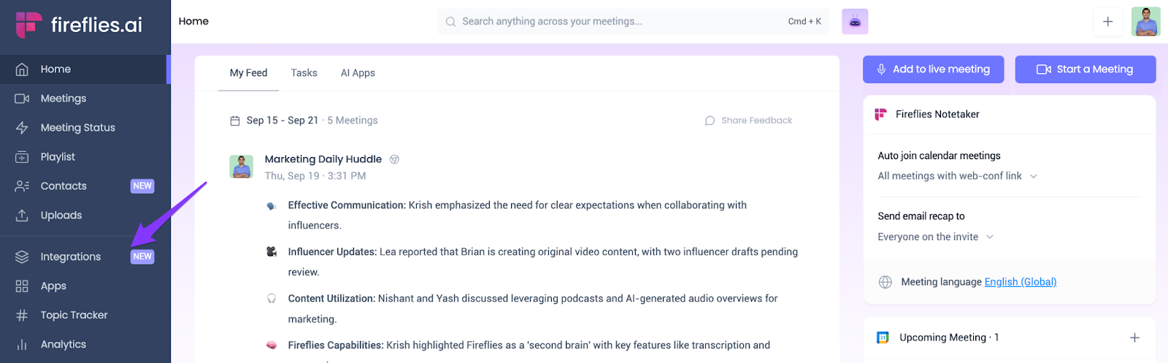Open the Uploads page
Viewport: 1168px width, 363px height.
tap(61, 215)
